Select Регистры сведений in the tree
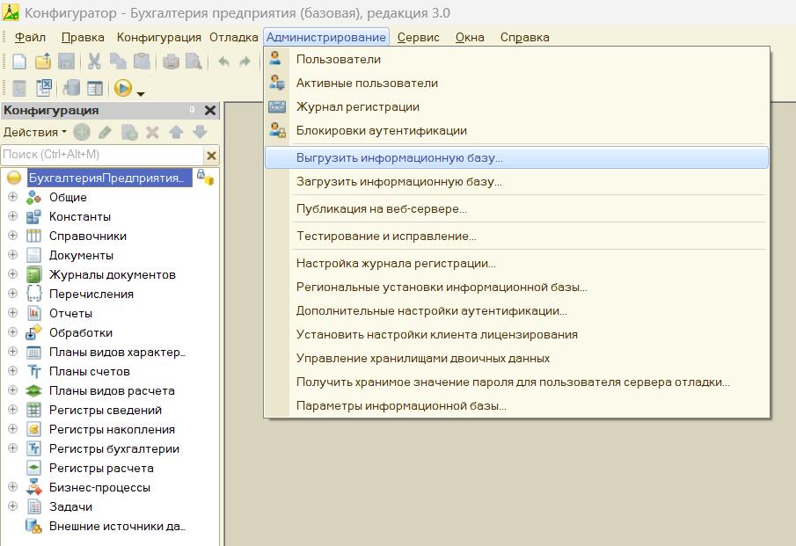The width and height of the screenshot is (796, 546). [105, 410]
